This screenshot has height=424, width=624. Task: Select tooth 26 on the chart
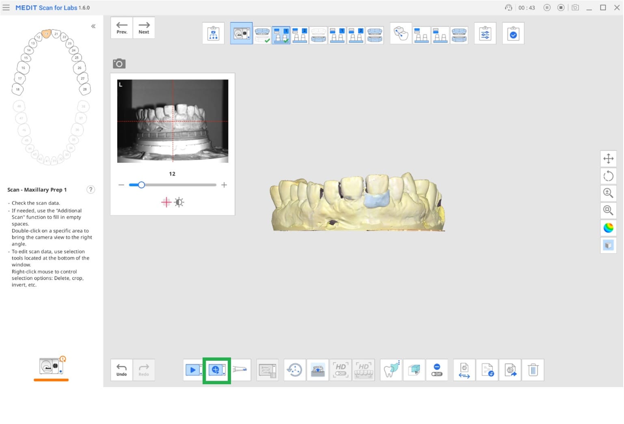[79, 68]
